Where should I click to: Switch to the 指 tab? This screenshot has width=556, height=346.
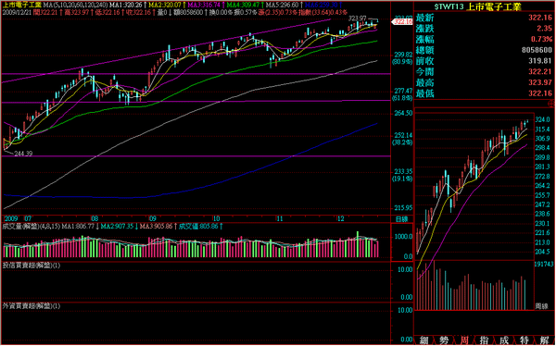click(x=484, y=340)
